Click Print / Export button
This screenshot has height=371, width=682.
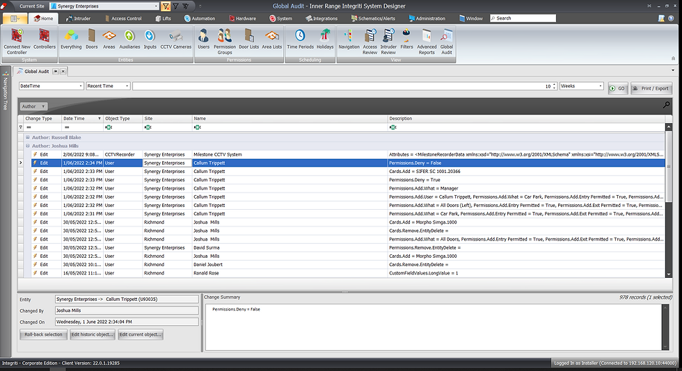[x=651, y=88]
